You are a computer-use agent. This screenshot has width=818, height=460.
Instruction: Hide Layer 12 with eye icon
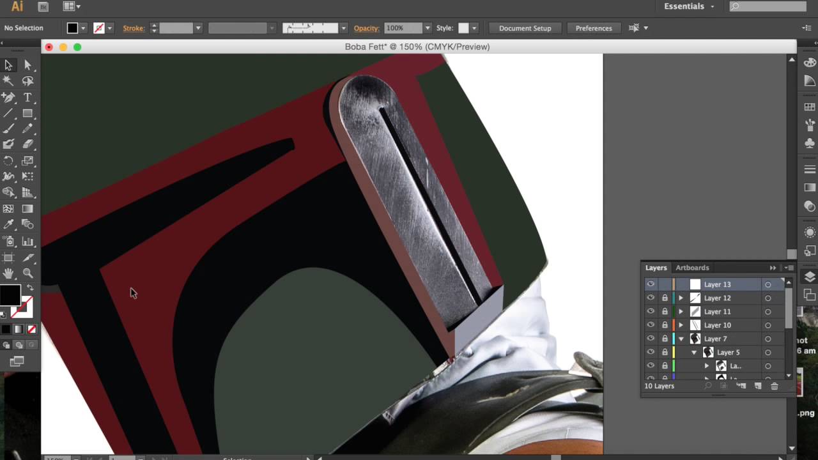[651, 298]
